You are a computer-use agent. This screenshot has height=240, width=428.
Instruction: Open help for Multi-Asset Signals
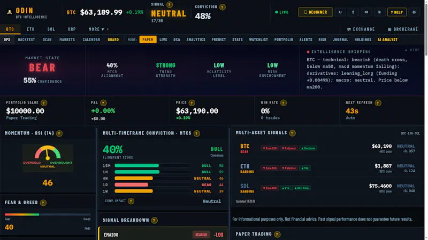pyautogui.click(x=292, y=133)
